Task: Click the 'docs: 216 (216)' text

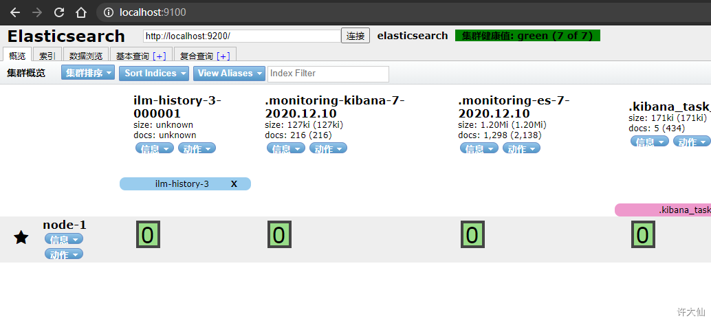Action: (x=298, y=135)
